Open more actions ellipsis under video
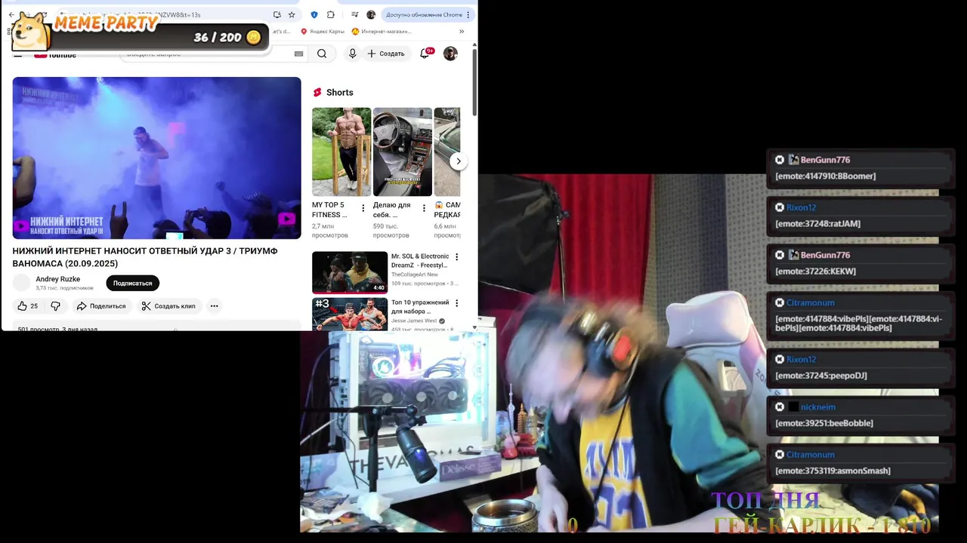Screen dimensions: 967x543 click(215, 306)
